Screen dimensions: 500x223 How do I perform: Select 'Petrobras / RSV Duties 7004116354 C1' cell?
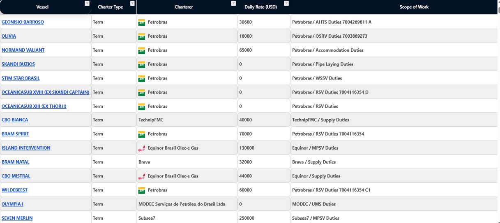(x=395, y=190)
